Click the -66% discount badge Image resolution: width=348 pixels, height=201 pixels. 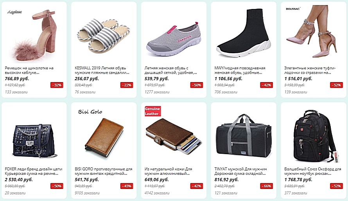coord(267,186)
